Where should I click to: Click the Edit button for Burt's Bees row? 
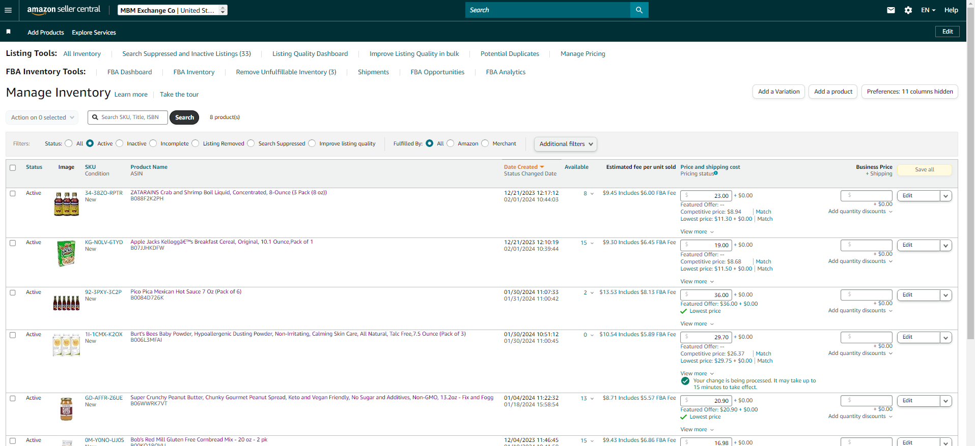[918, 337]
